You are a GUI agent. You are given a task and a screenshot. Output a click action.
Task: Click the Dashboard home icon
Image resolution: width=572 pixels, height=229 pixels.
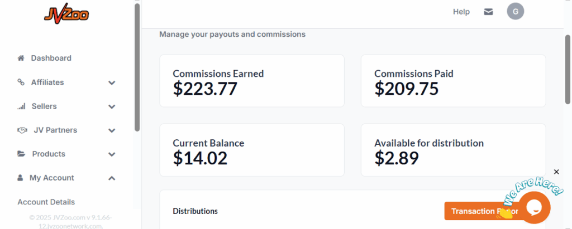click(x=21, y=58)
